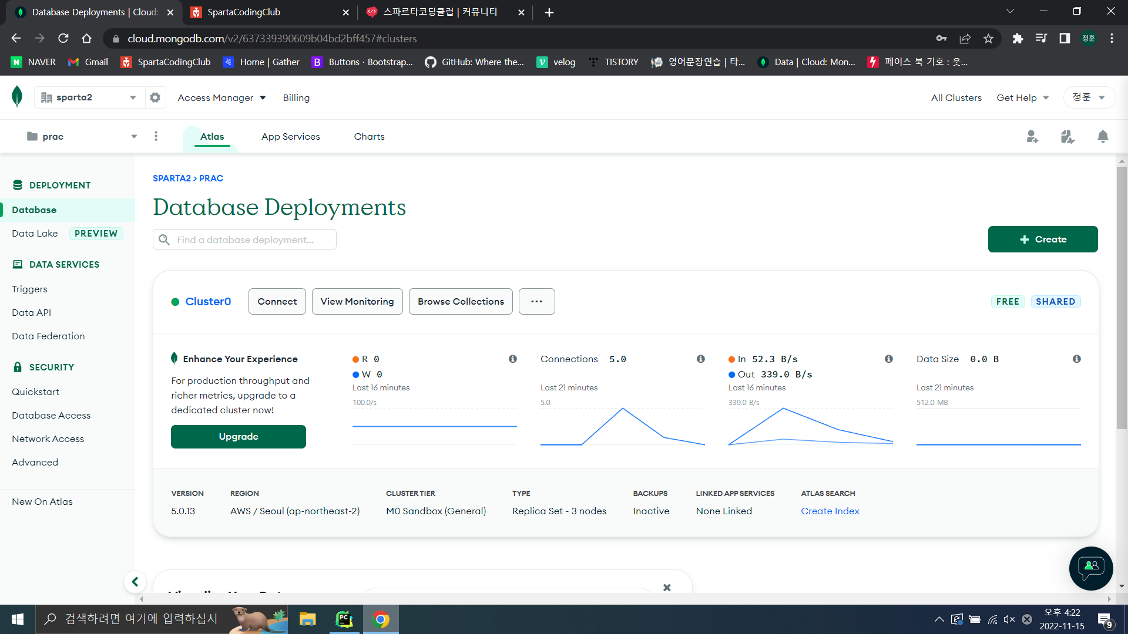Switch to the Atlas tab
The image size is (1128, 634).
pyautogui.click(x=212, y=137)
